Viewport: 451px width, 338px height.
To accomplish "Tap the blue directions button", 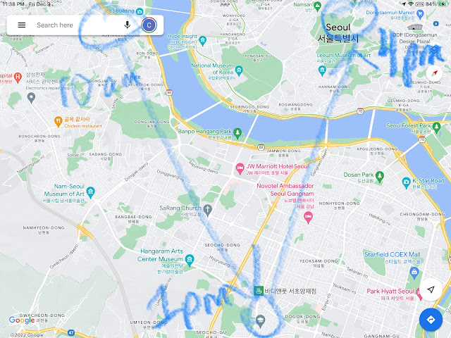I will click(x=431, y=320).
